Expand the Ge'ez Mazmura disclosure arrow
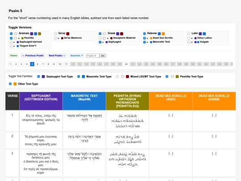Screen dimensions: 241x181 pyautogui.click(x=59, y=38)
